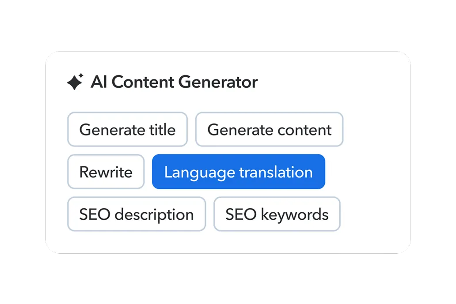456x304 pixels.
Task: Click the AI Content Generator heading
Action: click(x=174, y=82)
